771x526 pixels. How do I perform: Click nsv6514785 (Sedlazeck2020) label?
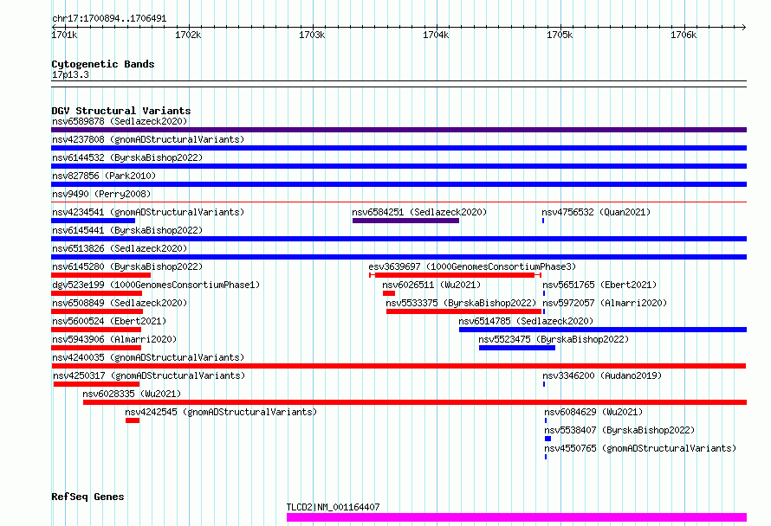[x=526, y=321]
